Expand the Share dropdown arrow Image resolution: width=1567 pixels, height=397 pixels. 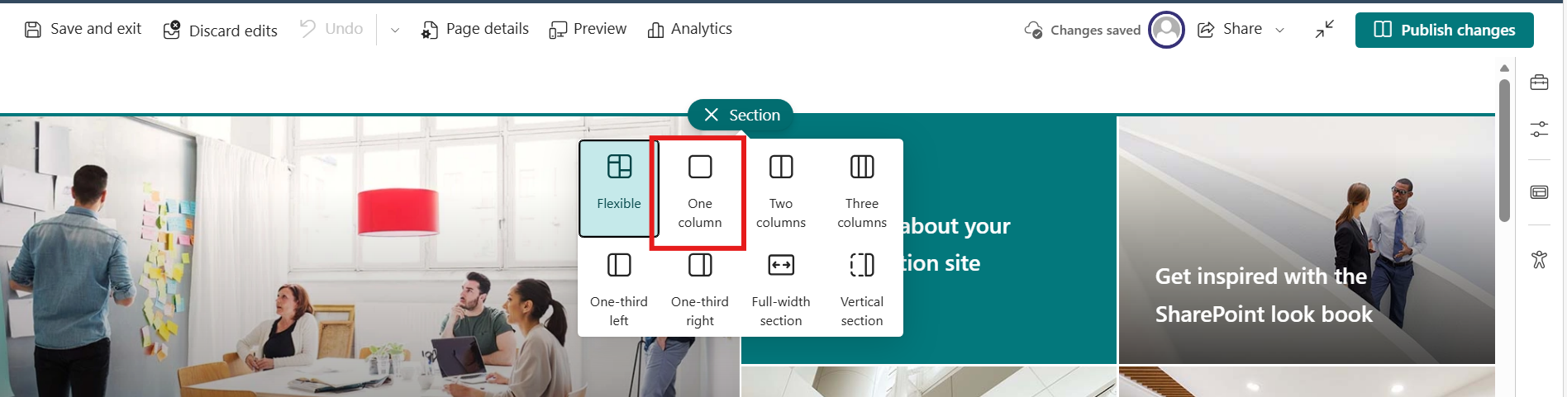[x=1280, y=31]
